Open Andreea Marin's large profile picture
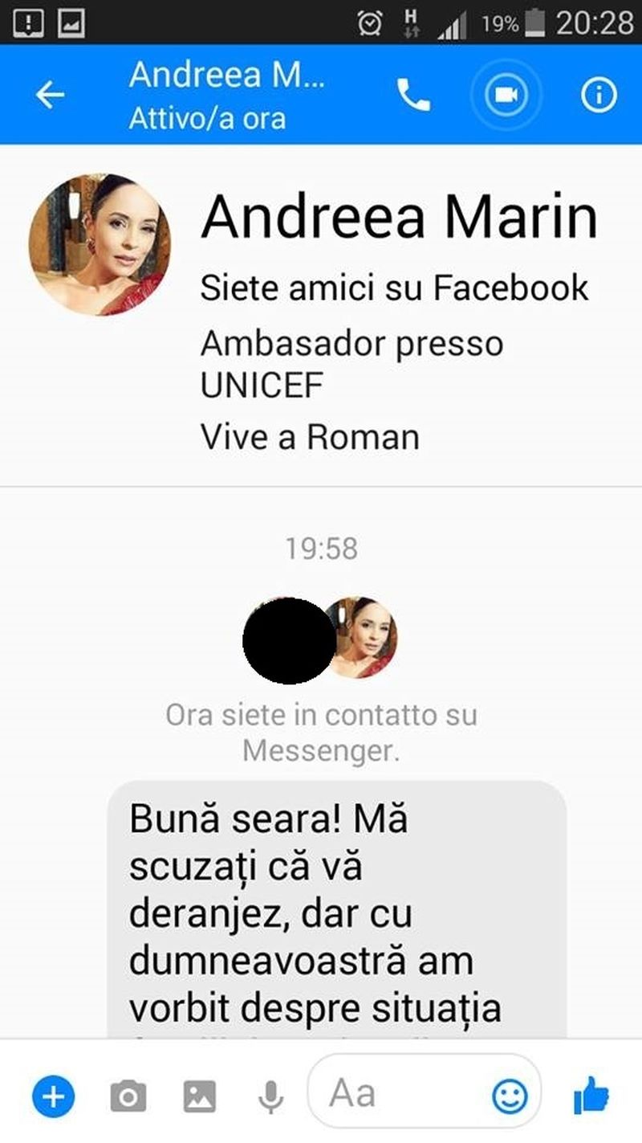642x1143 pixels. coord(100,244)
